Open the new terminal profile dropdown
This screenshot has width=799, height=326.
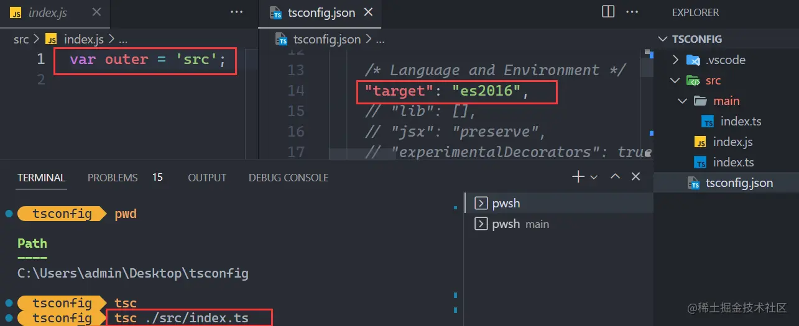tap(594, 177)
